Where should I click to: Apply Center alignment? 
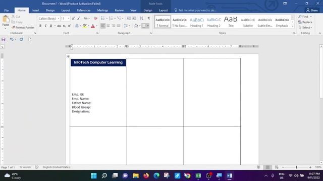(108, 26)
